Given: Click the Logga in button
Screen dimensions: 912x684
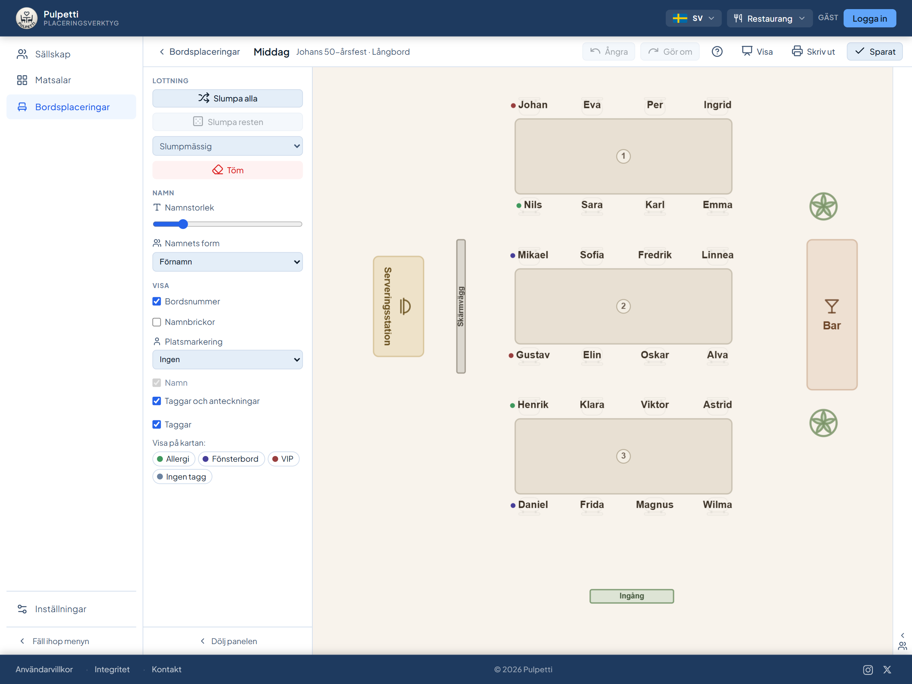Looking at the screenshot, I should 869,18.
